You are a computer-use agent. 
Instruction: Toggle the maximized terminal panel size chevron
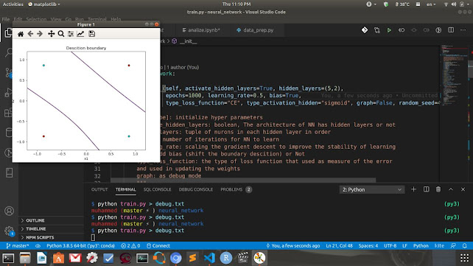pos(451,189)
